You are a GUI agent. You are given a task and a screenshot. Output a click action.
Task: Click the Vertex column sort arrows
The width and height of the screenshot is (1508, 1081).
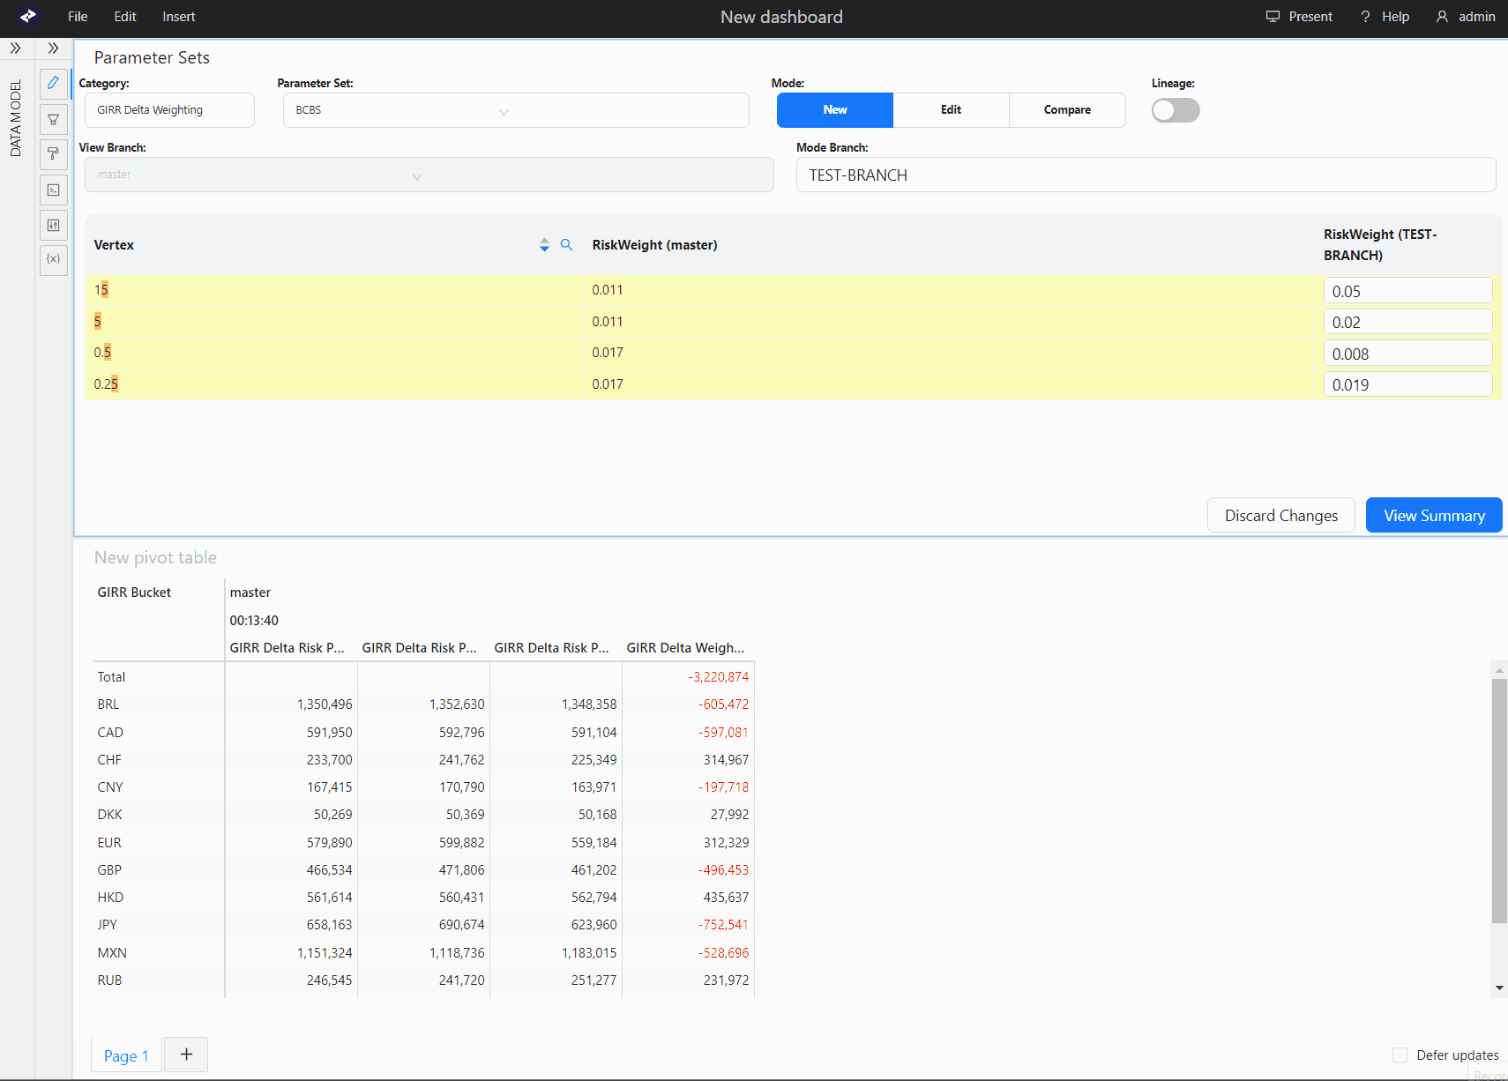tap(544, 245)
